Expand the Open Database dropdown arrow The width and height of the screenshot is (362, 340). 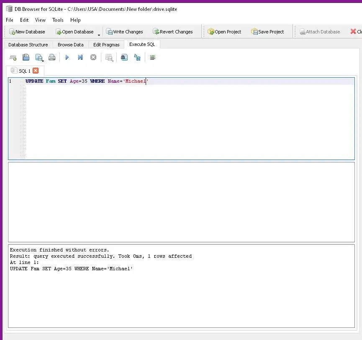(99, 35)
